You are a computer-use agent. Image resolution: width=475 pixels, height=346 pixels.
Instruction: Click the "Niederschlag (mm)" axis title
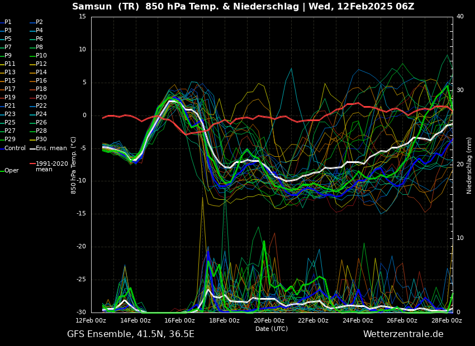click(469, 165)
